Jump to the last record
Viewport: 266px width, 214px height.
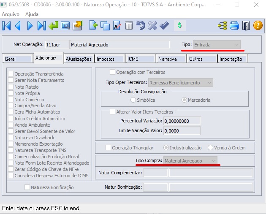[42, 26]
